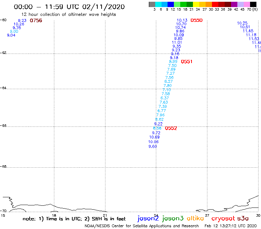The width and height of the screenshot is (261, 229).
Task: Select wave height value 9.75
Action: click(x=17, y=28)
